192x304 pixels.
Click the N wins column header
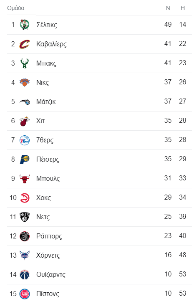168,8
